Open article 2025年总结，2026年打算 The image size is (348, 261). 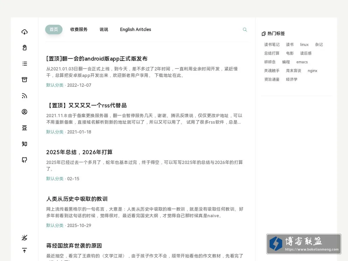pyautogui.click(x=79, y=152)
